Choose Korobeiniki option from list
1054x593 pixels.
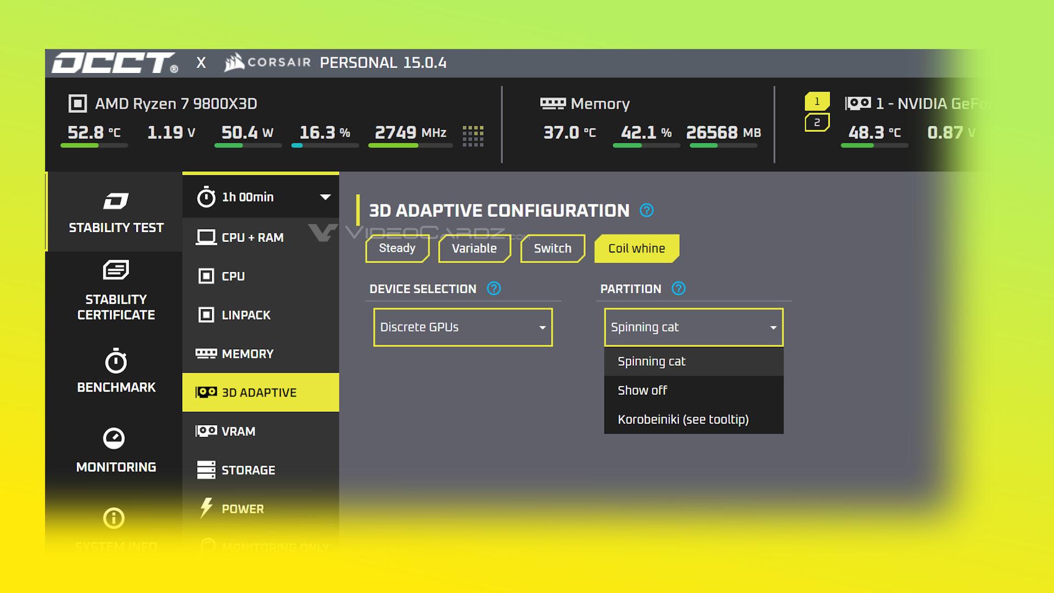[683, 419]
